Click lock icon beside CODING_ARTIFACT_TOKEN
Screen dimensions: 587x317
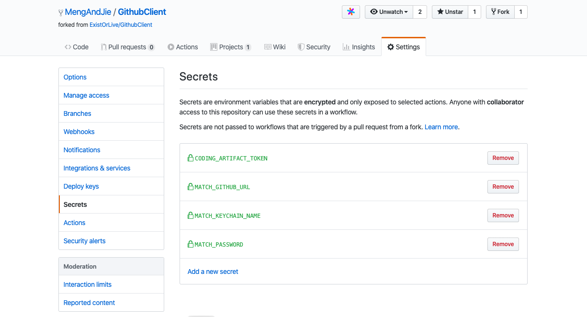[191, 158]
